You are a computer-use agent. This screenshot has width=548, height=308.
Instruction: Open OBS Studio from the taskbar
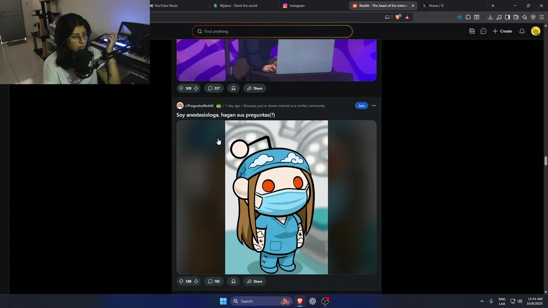(x=325, y=301)
